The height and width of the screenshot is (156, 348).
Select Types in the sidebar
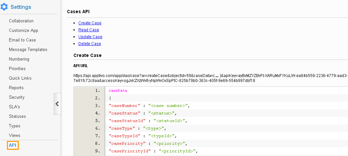(14, 126)
